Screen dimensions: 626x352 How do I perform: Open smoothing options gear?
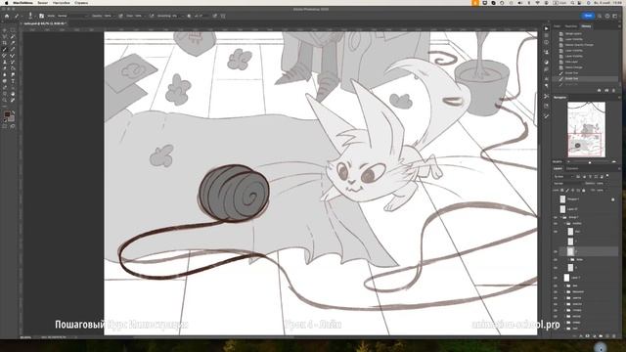coord(189,16)
